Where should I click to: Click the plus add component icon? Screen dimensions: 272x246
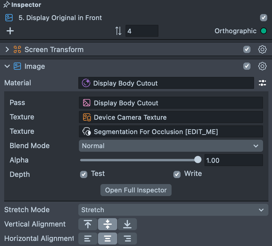pos(10,31)
